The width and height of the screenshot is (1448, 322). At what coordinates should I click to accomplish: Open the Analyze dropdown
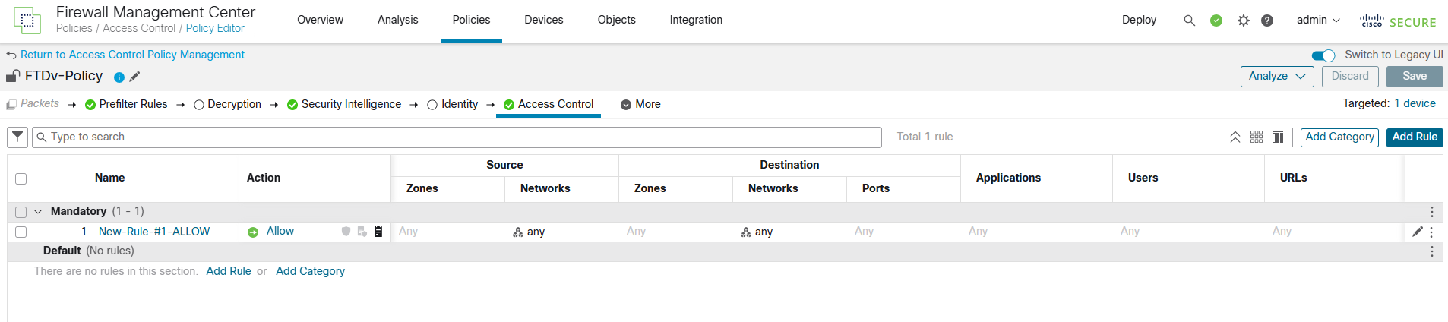tap(1276, 76)
